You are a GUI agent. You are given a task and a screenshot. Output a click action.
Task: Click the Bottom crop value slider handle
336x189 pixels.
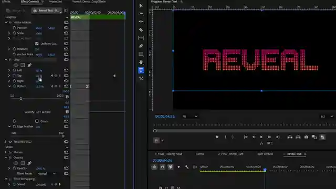21,99
